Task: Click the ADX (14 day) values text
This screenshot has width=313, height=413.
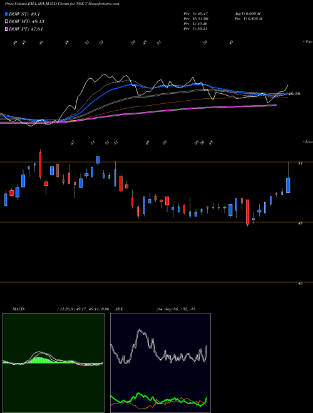Action: [175, 309]
